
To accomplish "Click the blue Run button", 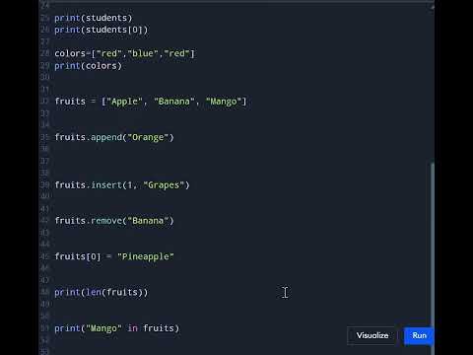I will [x=419, y=335].
